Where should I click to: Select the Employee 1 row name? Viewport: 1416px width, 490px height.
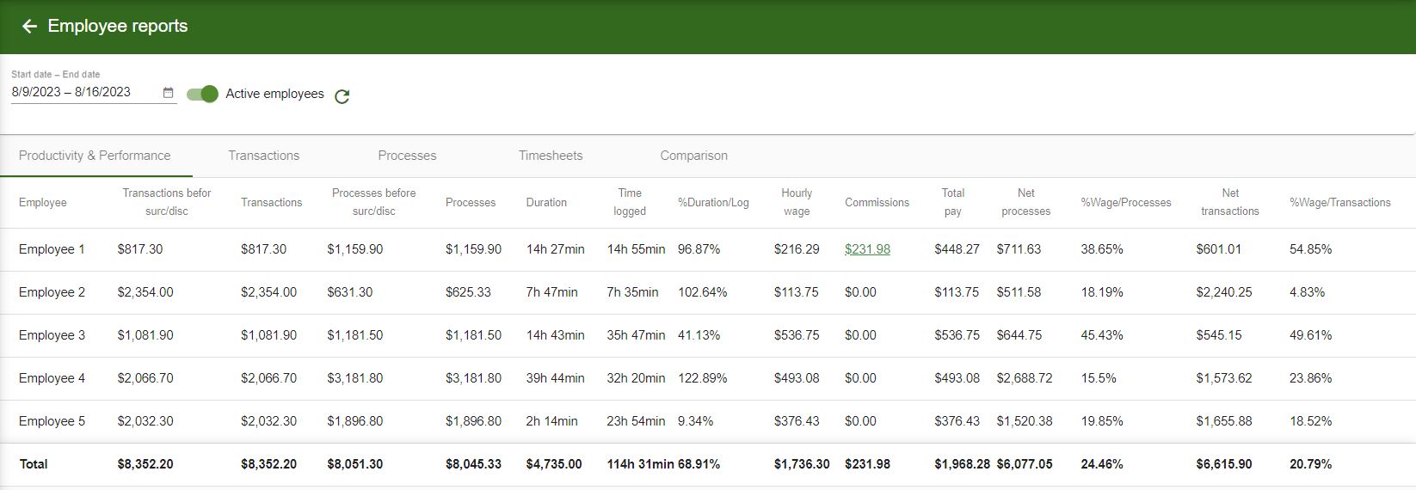tap(52, 249)
